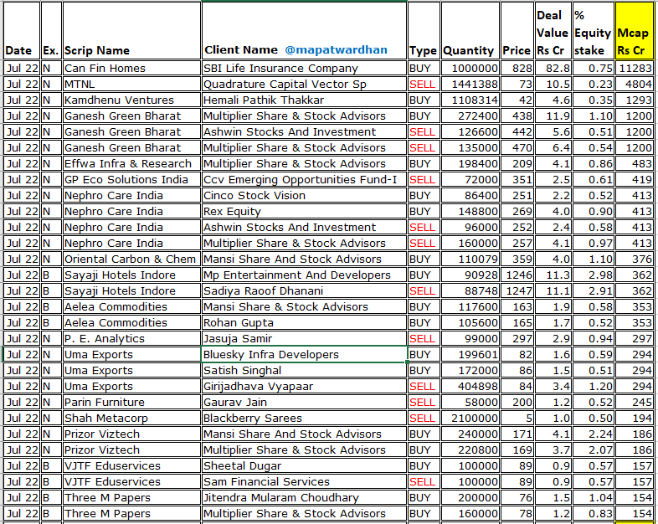Click the 'Effwa Infra & Research' cell

[x=131, y=163]
